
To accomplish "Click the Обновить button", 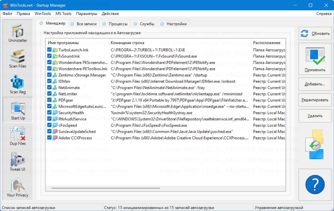I will [x=315, y=34].
